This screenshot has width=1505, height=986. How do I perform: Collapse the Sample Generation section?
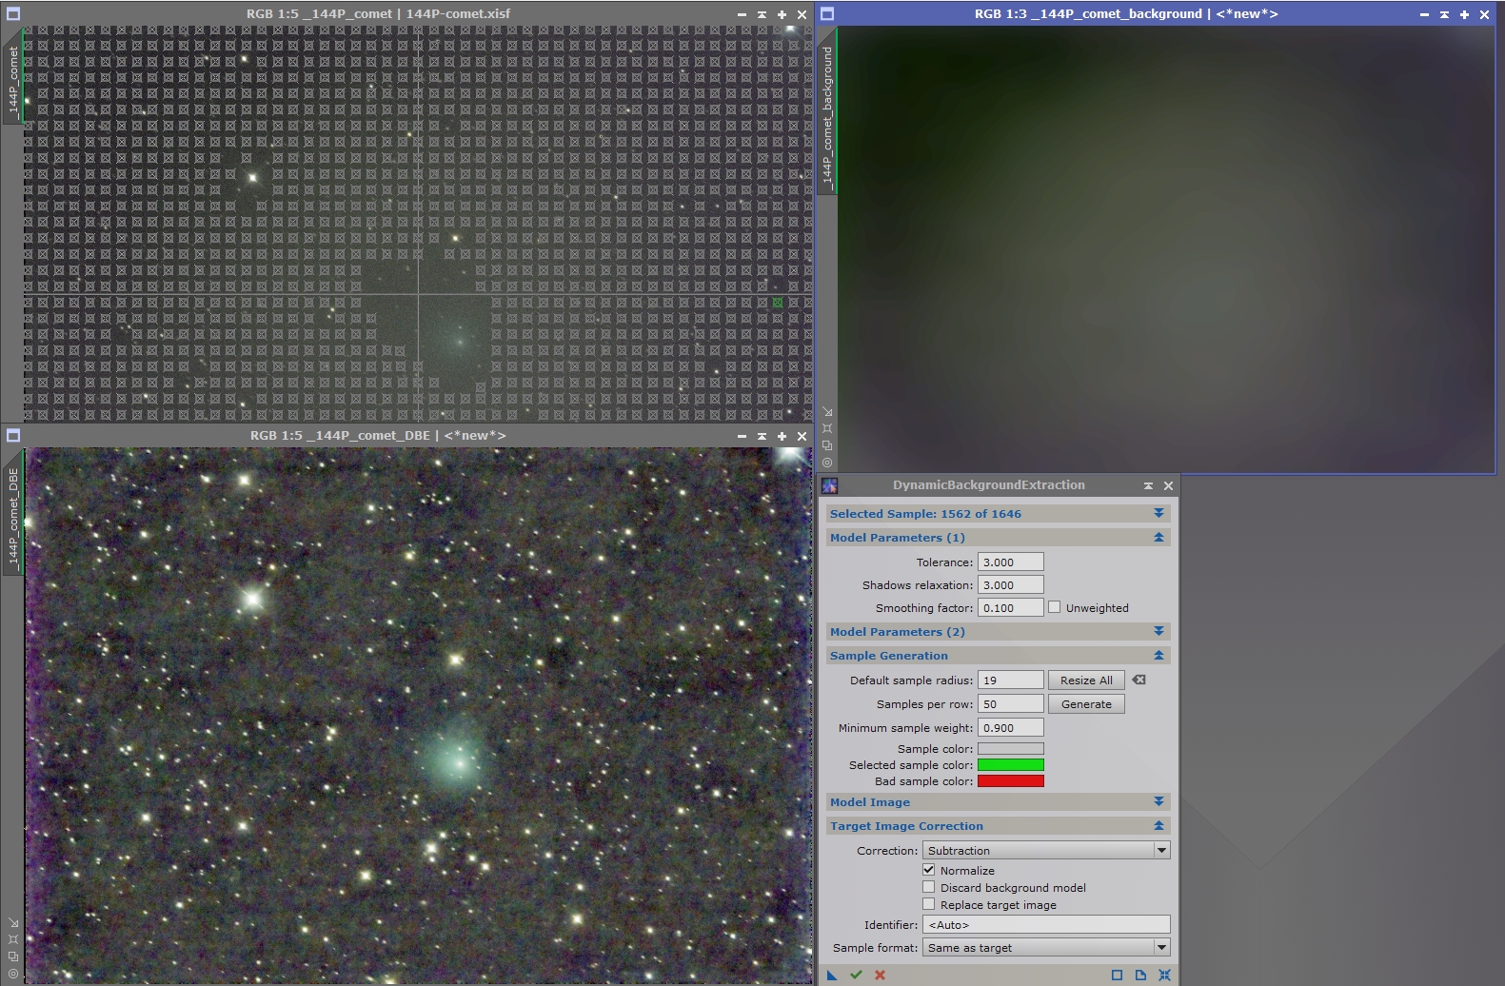tap(1158, 655)
